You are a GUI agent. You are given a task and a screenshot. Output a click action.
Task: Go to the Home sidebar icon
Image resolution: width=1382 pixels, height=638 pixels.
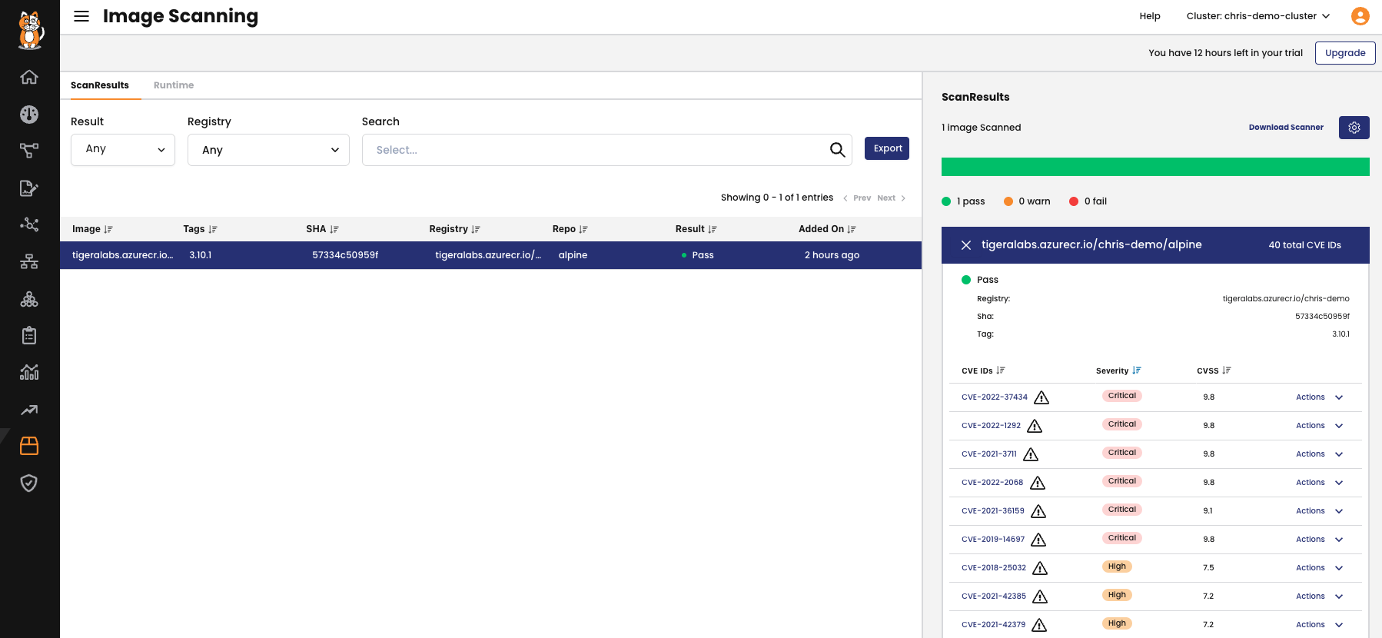coord(29,77)
